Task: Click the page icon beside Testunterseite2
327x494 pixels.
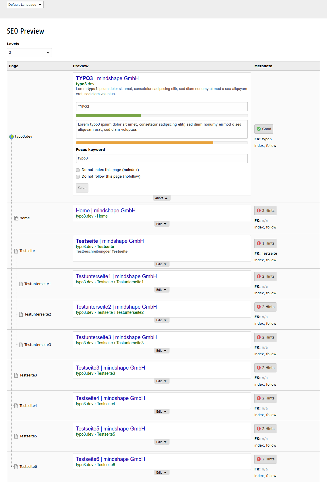Action: pos(21,314)
